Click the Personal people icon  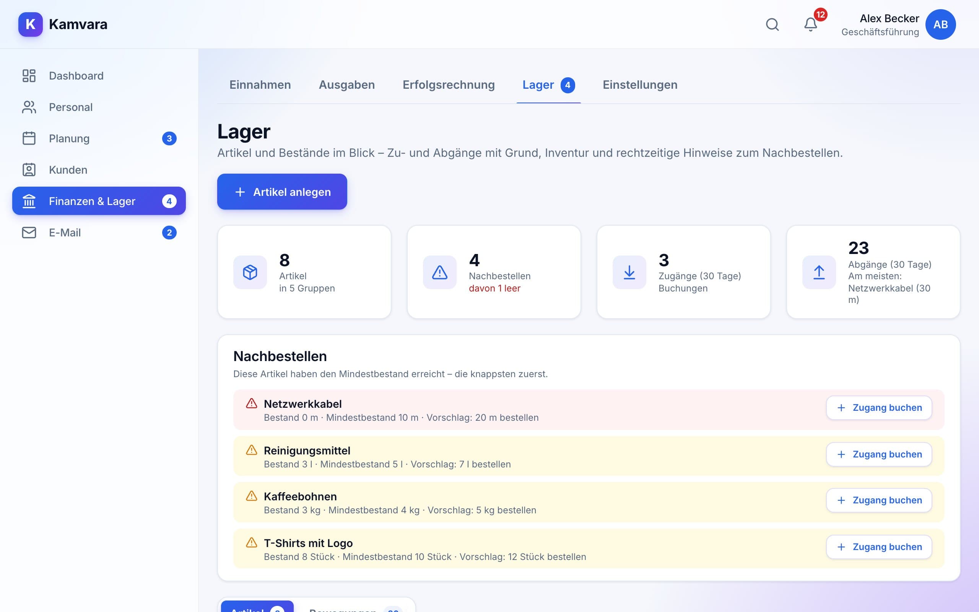tap(29, 107)
